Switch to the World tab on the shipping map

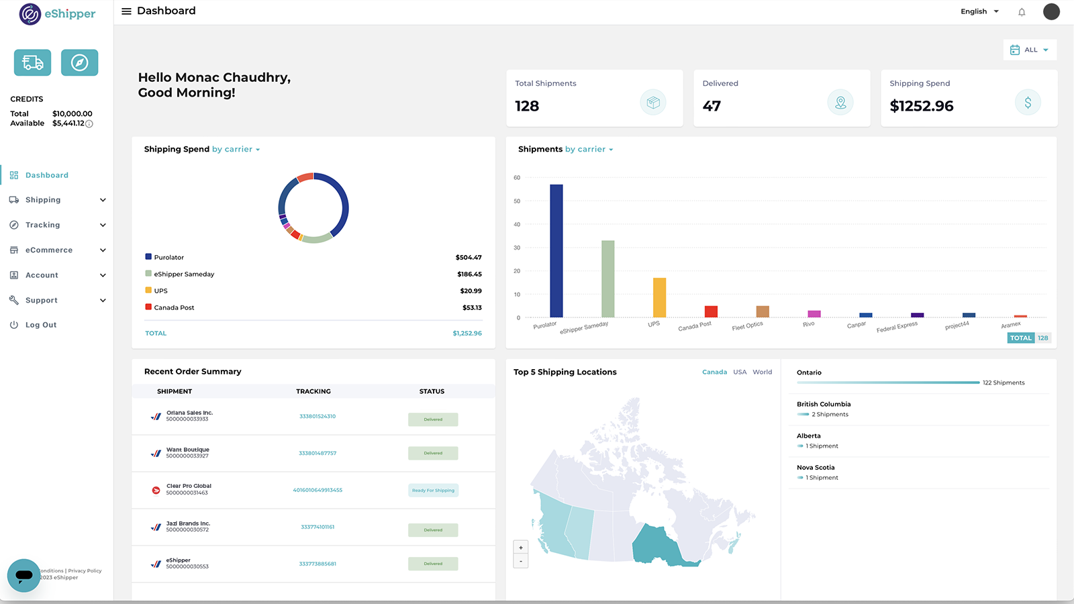[763, 372]
